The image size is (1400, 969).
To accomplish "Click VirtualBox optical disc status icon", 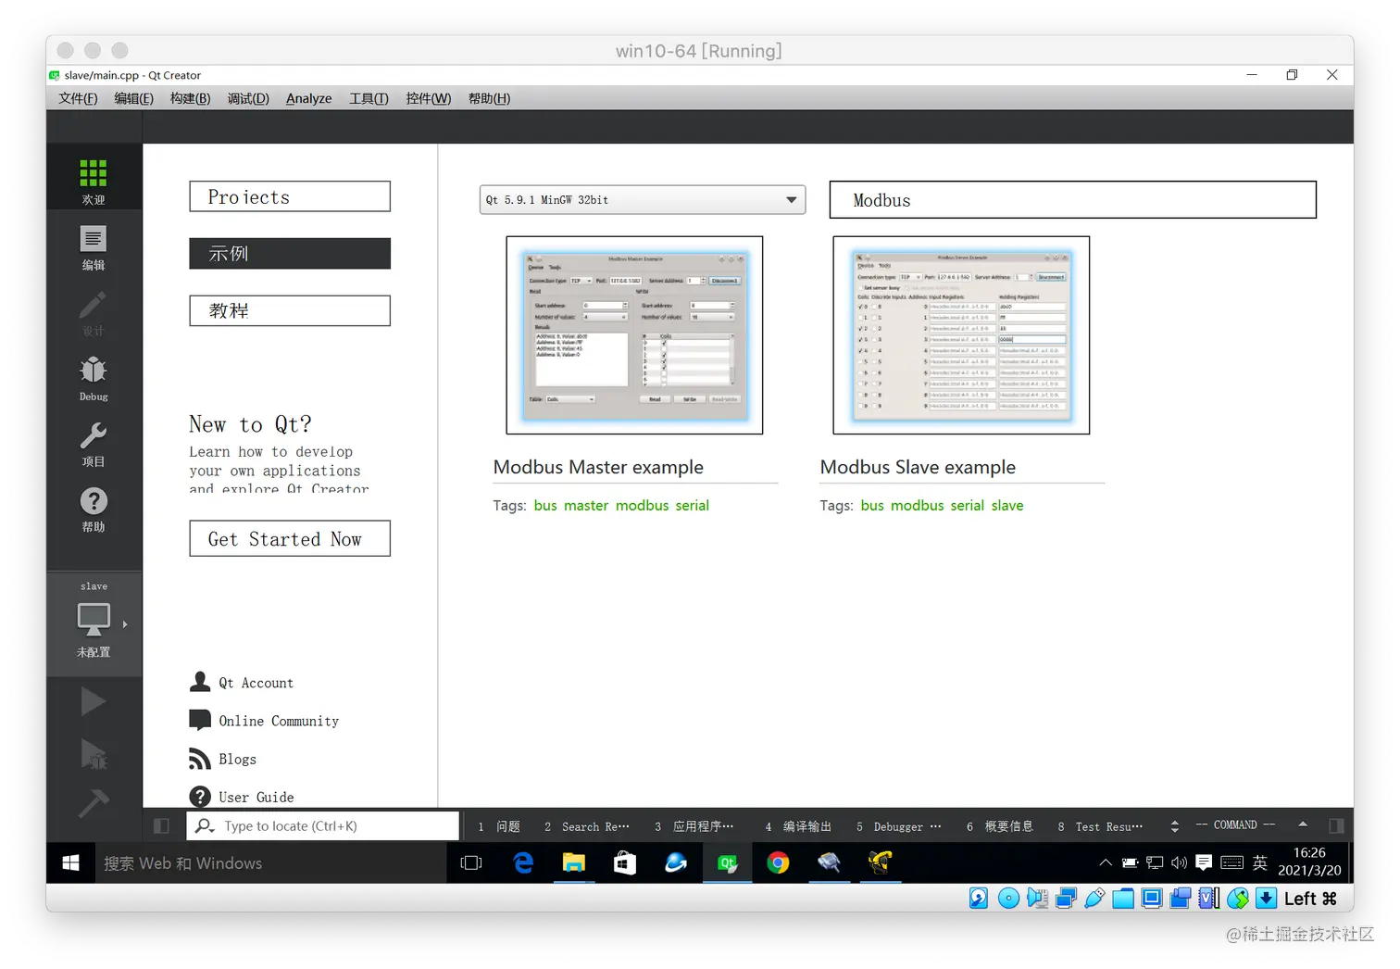I will (x=1009, y=898).
